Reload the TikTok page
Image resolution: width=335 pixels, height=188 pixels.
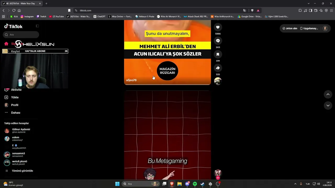(14, 10)
